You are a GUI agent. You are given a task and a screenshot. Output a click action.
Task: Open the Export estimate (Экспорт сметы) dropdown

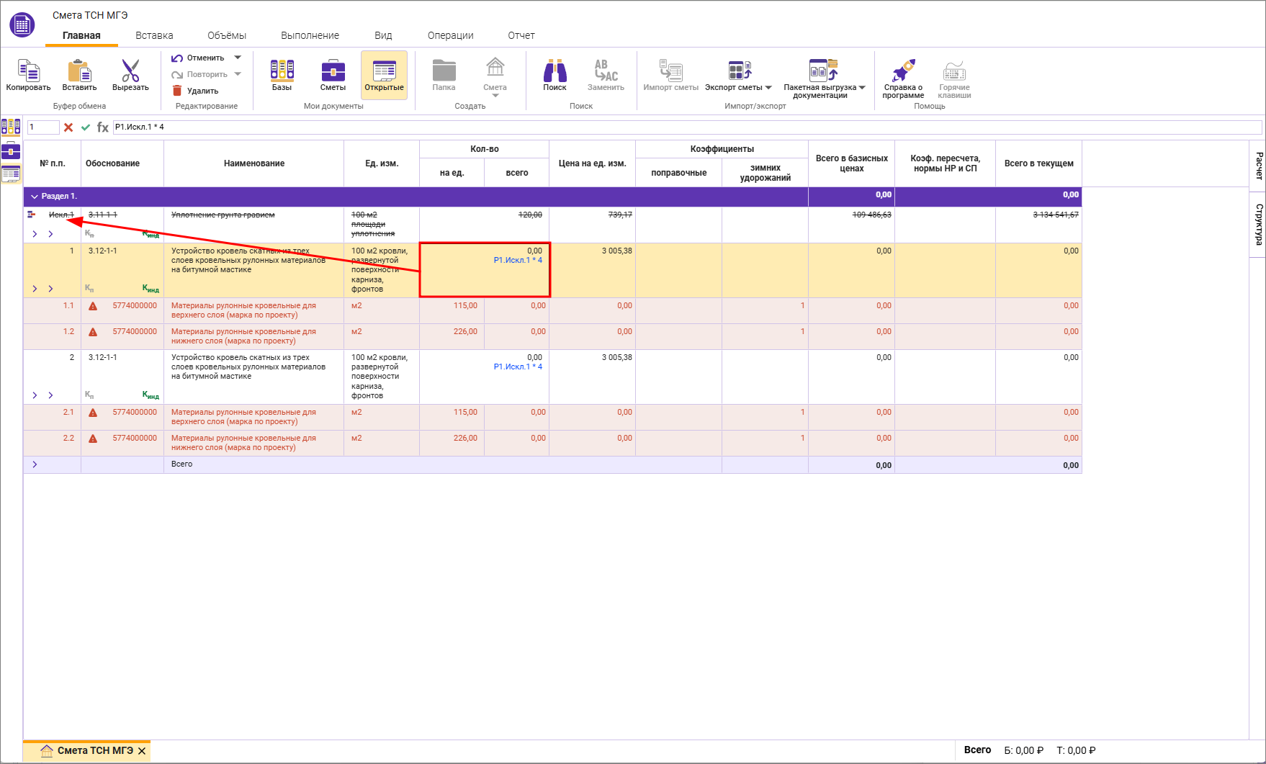(738, 76)
